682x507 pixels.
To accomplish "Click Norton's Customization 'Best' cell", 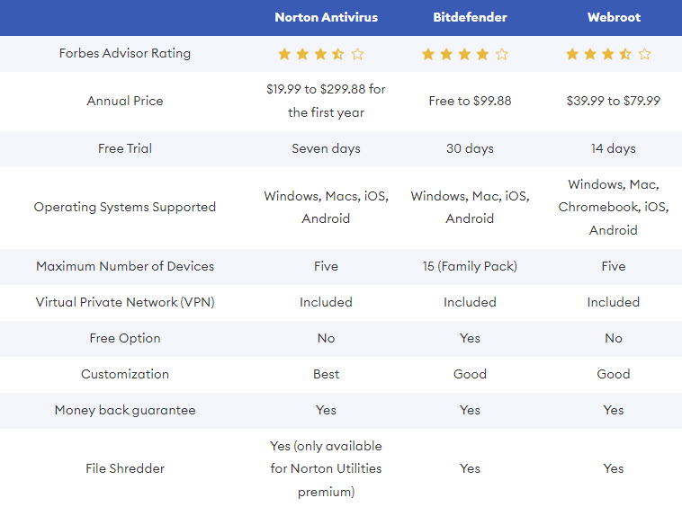I will click(x=326, y=375).
